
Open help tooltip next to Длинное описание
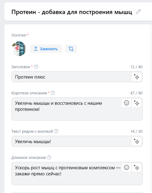point(49,157)
